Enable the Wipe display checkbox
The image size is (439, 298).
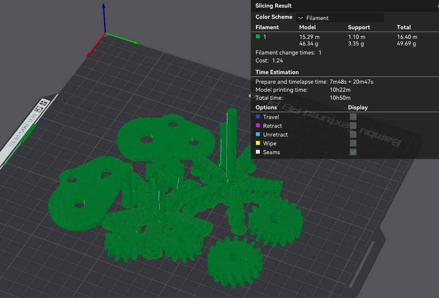tap(353, 143)
